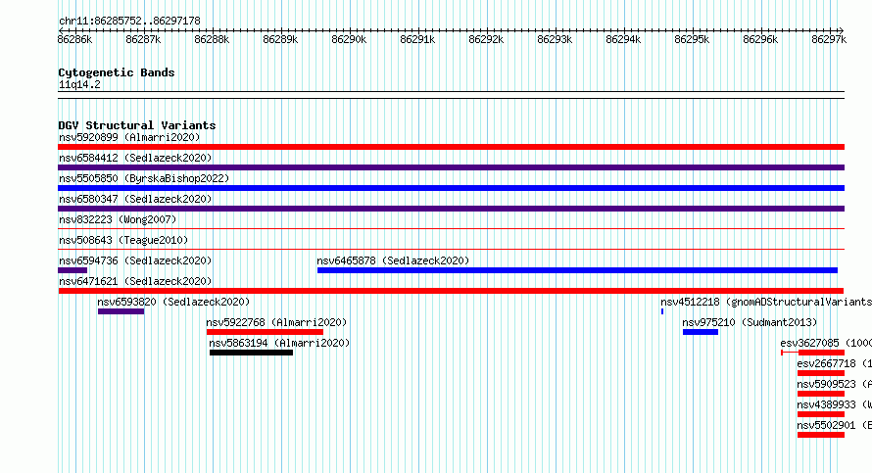
Task: Open nsv6584412 (Sedlazeck2020) label
Action: coord(135,158)
